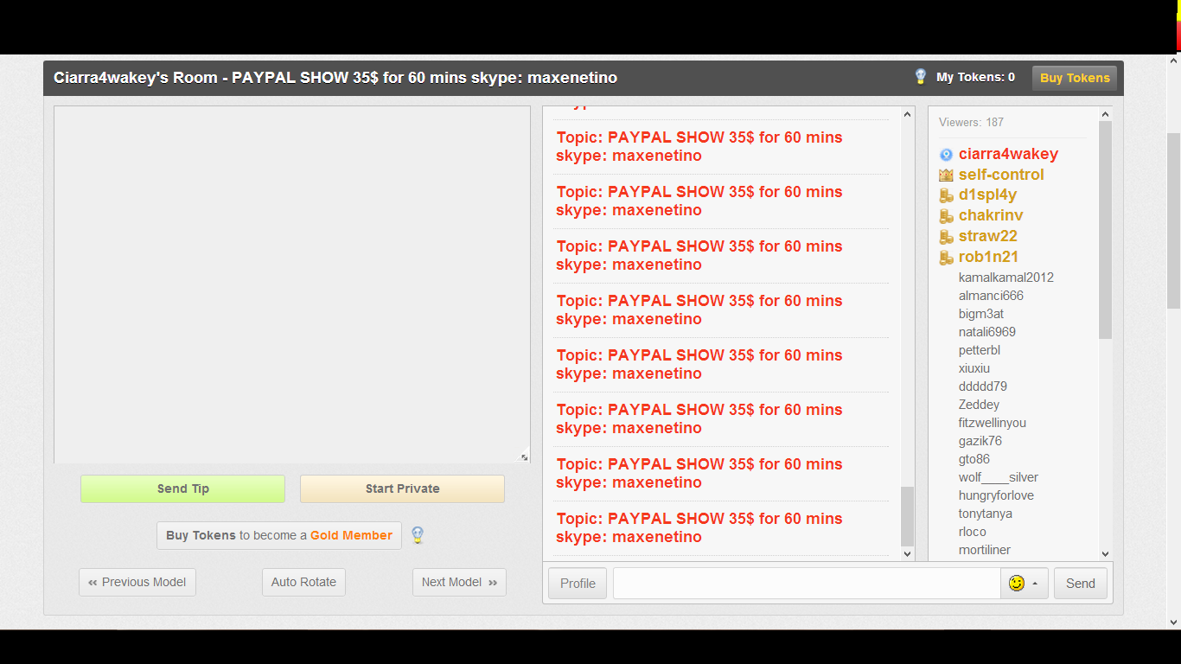This screenshot has width=1181, height=664.
Task: Click the Send Tip button
Action: pos(182,488)
